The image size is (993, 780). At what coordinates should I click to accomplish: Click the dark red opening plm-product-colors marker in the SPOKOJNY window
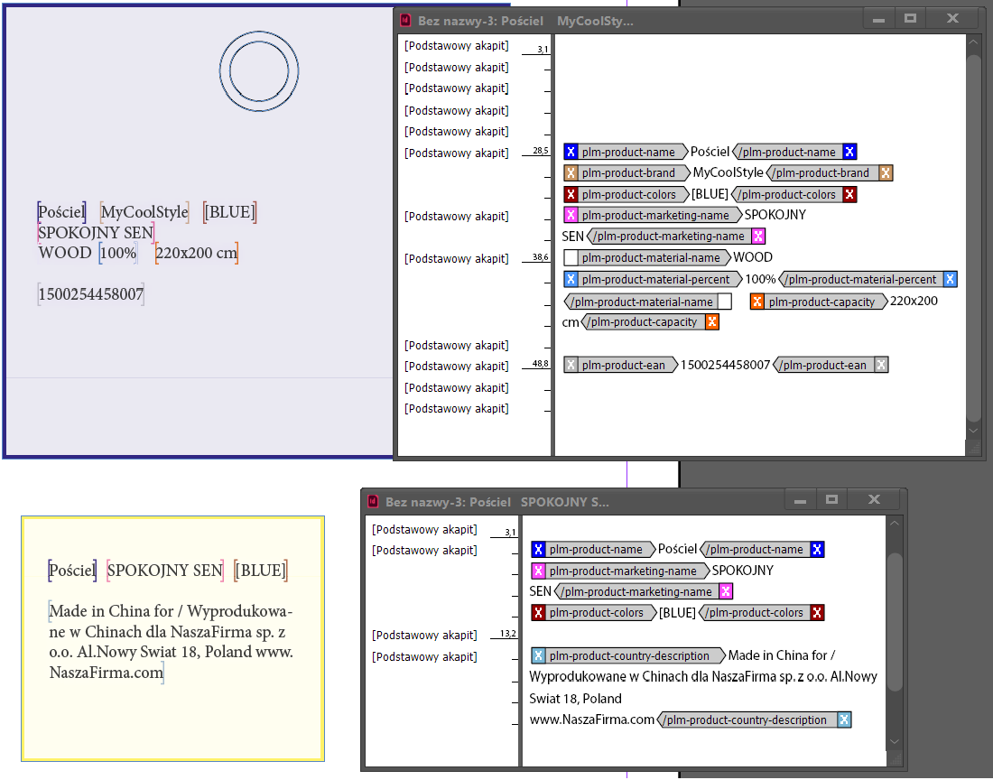point(593,613)
